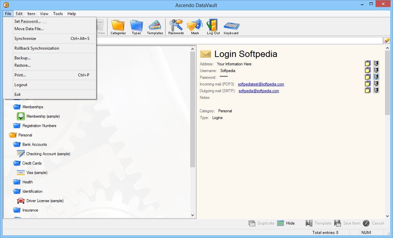Expand the Bank Accounts folder
Screen dimensions: 393x238
[x=30, y=144]
